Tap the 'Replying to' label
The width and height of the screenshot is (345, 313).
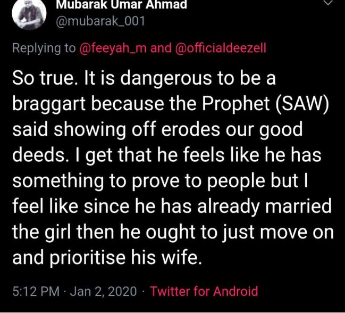pos(45,48)
